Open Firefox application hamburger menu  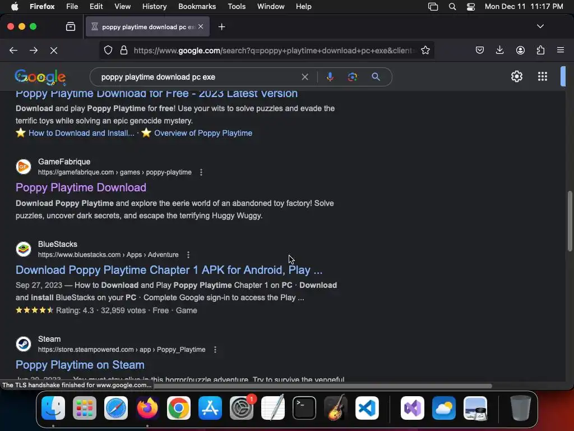pos(561,50)
